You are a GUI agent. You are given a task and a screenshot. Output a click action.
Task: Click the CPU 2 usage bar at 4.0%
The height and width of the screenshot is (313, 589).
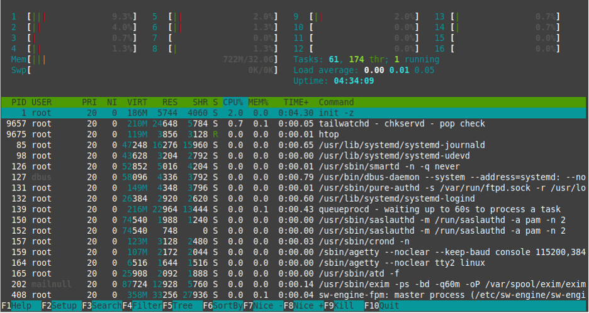coord(82,28)
